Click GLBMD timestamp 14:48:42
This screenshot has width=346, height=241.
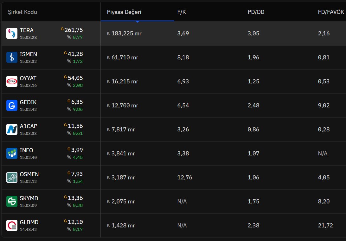point(28,229)
